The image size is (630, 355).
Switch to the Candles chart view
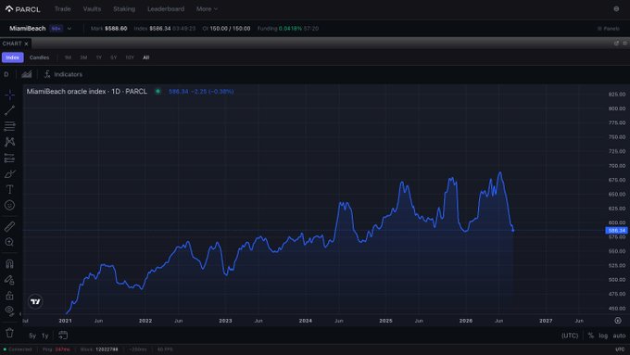(x=39, y=57)
